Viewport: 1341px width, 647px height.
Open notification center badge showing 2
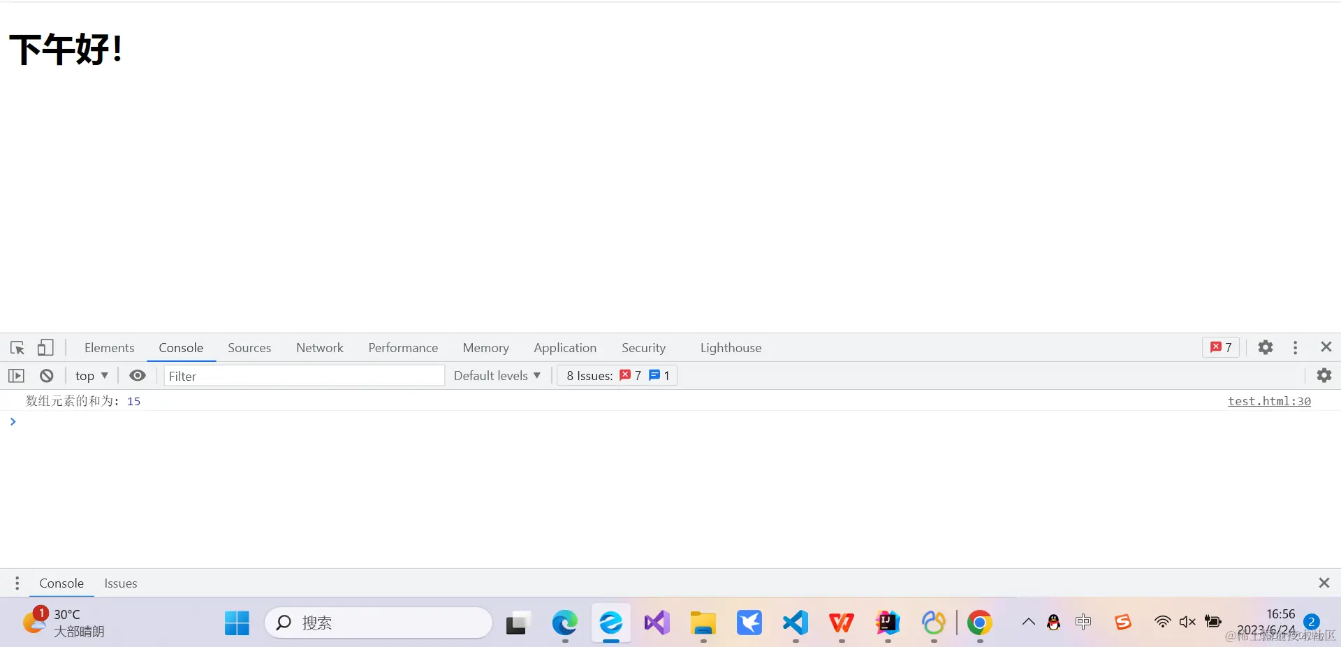click(x=1312, y=622)
